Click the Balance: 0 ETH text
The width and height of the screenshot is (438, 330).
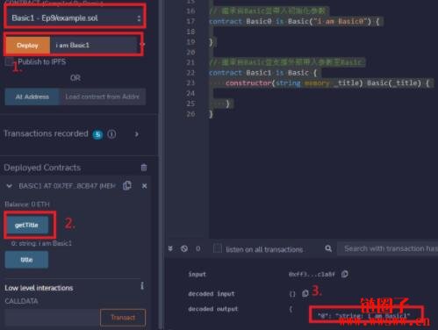coord(27,204)
